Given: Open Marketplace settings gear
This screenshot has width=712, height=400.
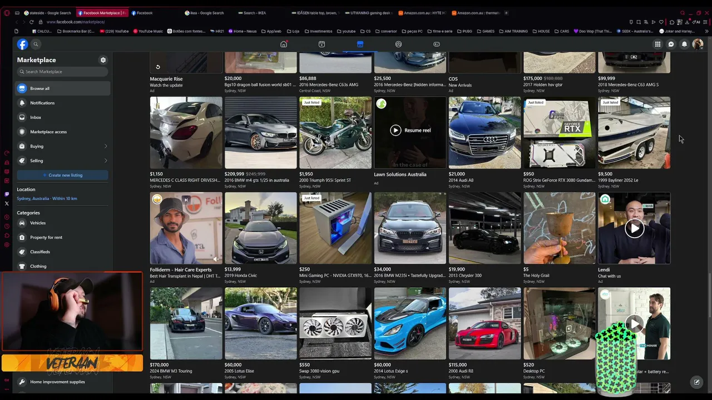Looking at the screenshot, I should pyautogui.click(x=103, y=60).
